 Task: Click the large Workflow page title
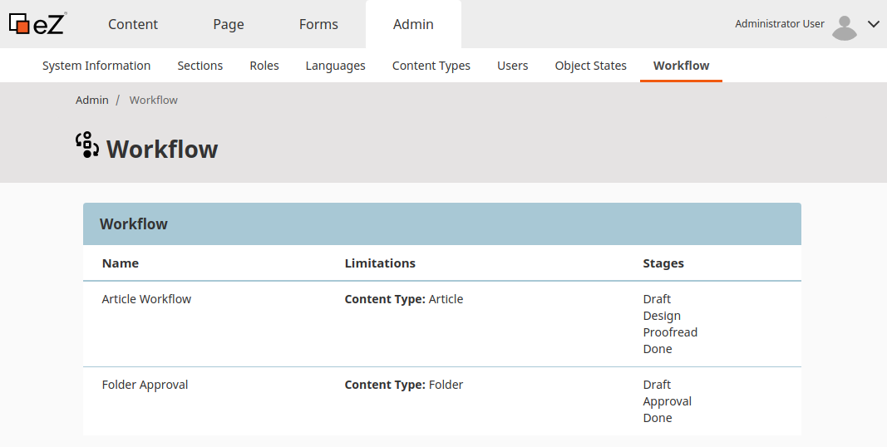(x=162, y=150)
